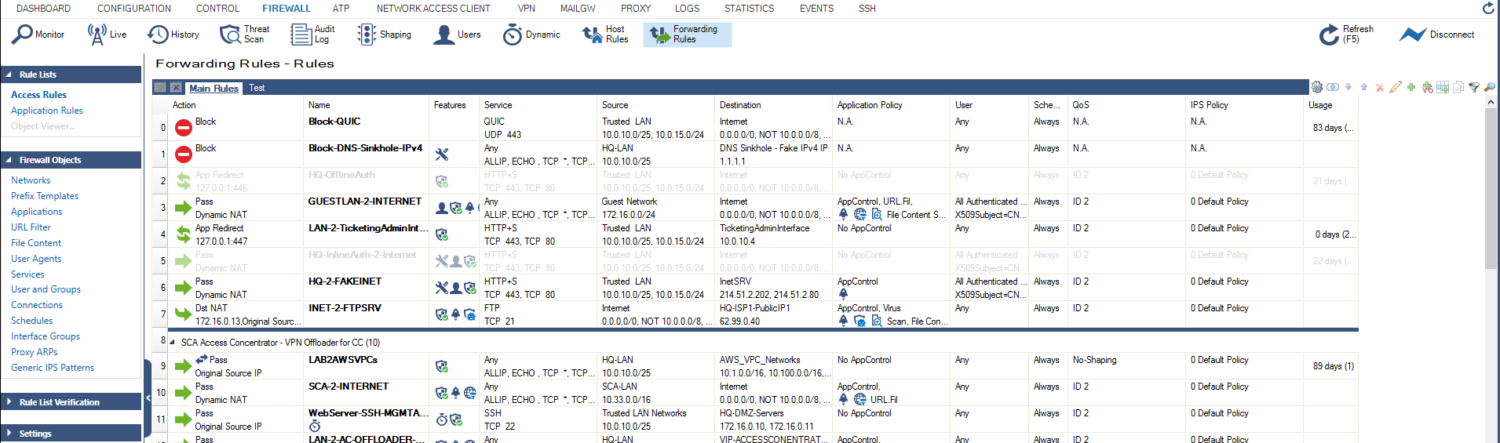This screenshot has width=1500, height=443.
Task: Expand the Settings panel in sidebar
Action: point(9,434)
